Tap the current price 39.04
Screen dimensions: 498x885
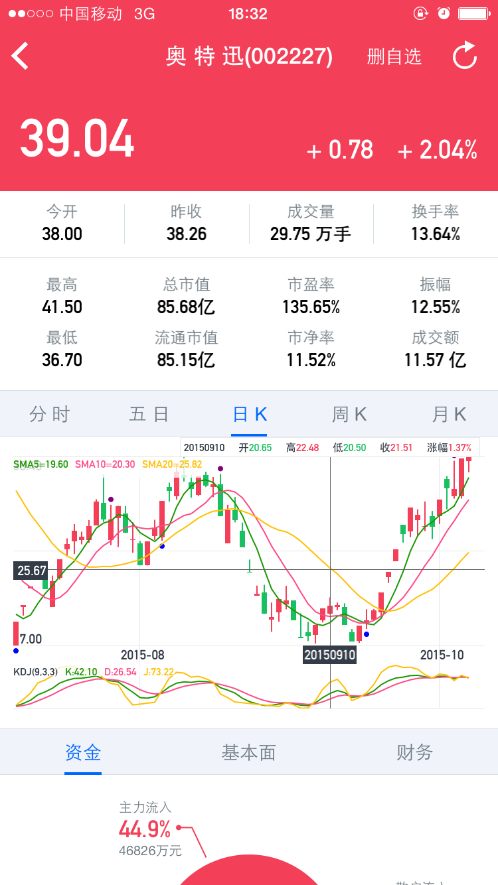point(77,139)
